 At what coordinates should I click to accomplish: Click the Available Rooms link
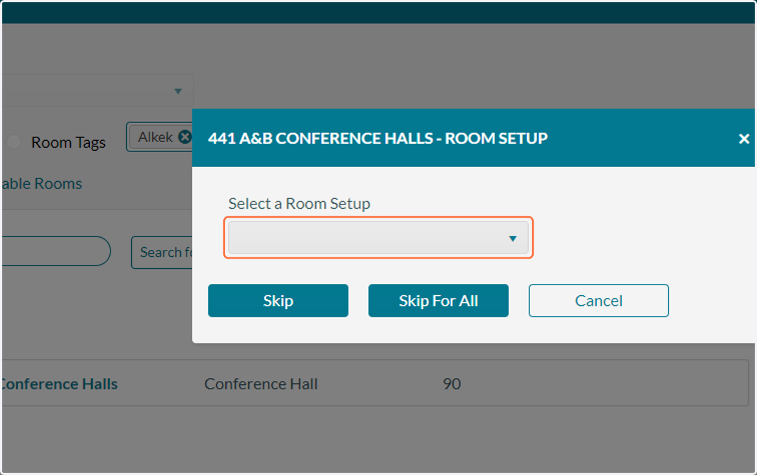(42, 184)
